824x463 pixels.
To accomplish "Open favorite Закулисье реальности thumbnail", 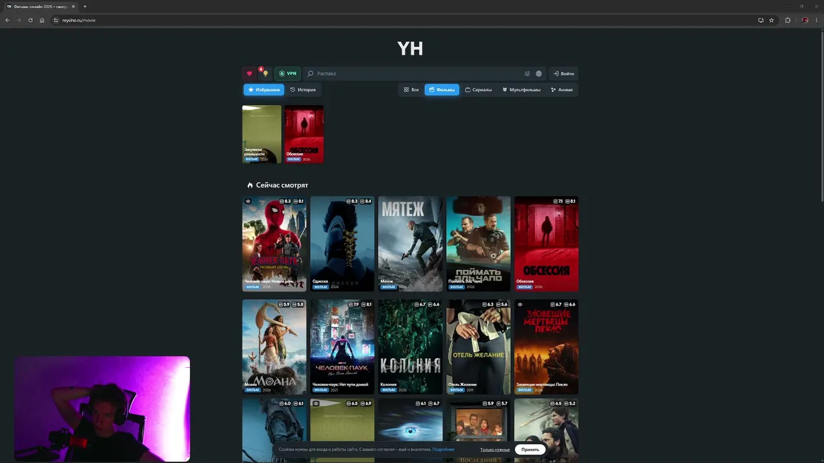I will (x=262, y=134).
